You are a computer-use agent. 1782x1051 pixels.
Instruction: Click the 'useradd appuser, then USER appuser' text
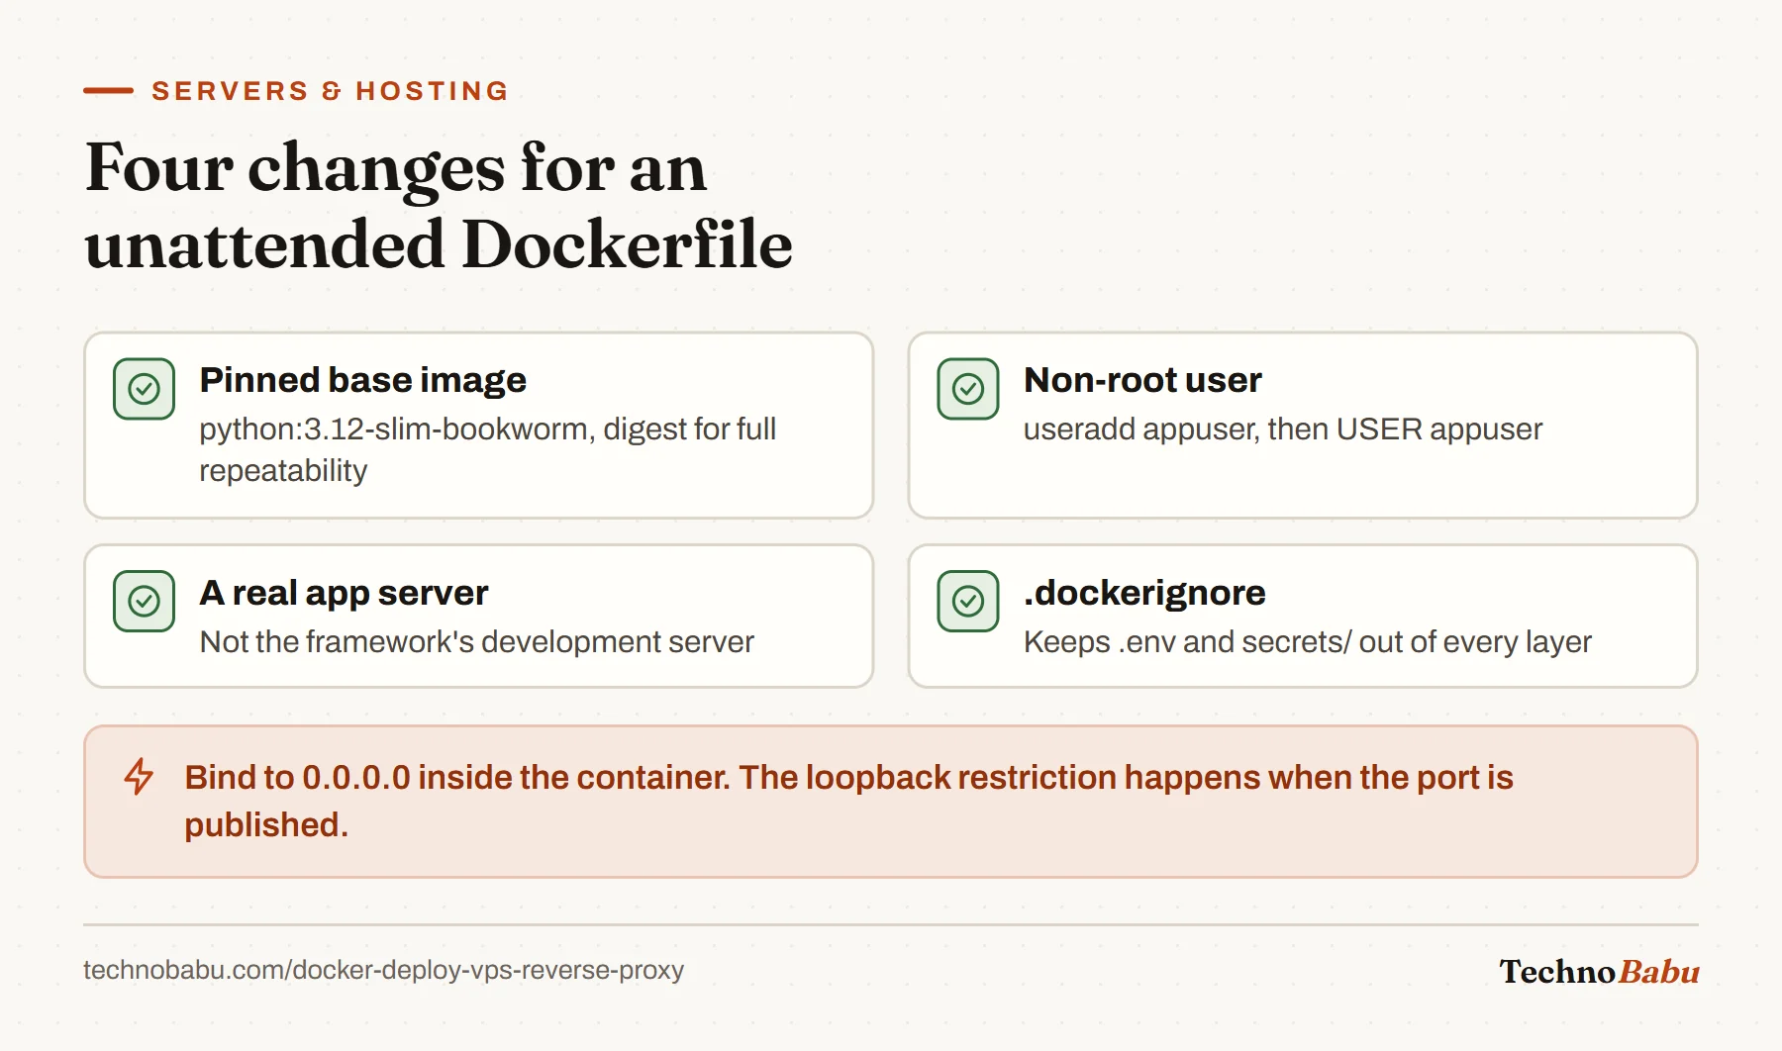pyautogui.click(x=1283, y=430)
